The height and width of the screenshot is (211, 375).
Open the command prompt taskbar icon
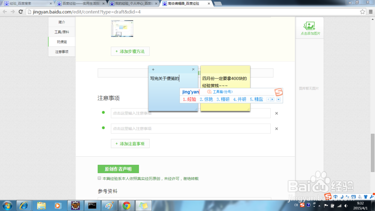[x=92, y=206]
